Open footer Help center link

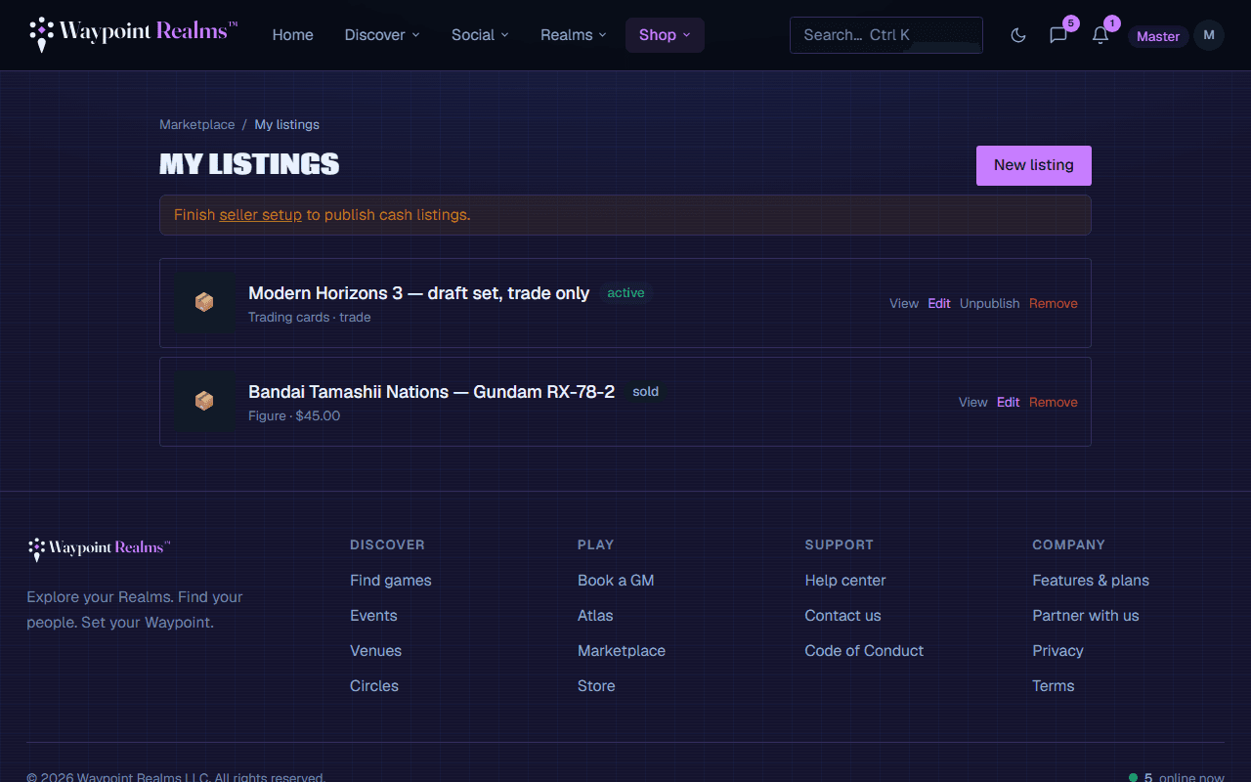click(845, 581)
